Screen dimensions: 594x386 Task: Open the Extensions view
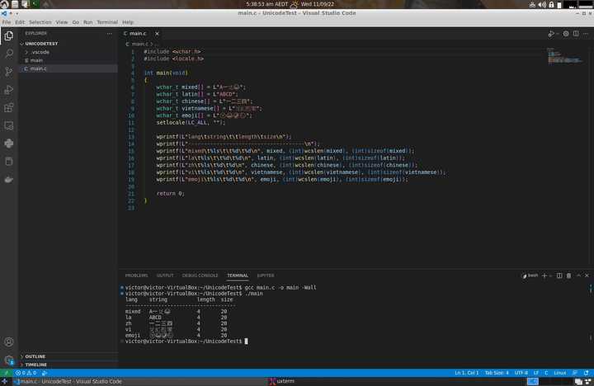click(x=9, y=108)
